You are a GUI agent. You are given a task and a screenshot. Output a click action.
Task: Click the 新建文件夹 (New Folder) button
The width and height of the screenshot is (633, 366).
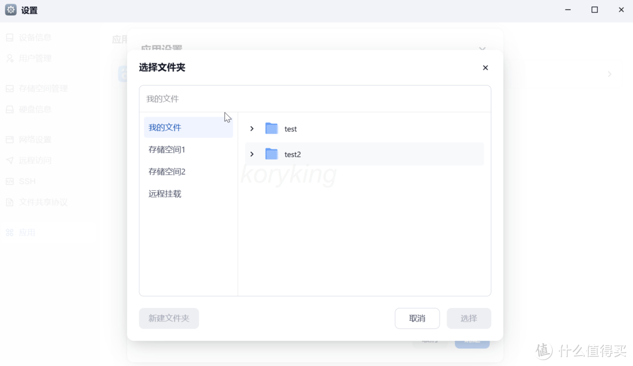pyautogui.click(x=169, y=318)
